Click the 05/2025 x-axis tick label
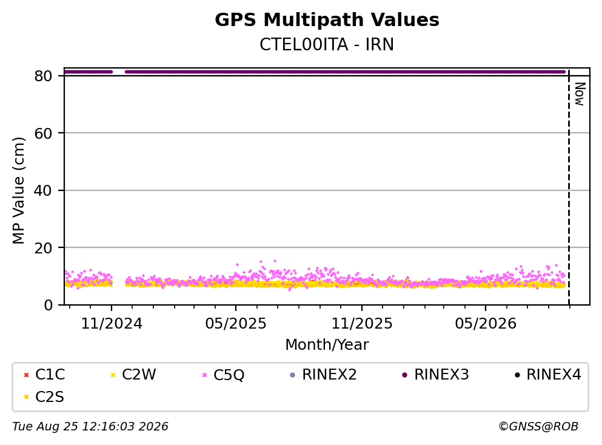 click(235, 324)
